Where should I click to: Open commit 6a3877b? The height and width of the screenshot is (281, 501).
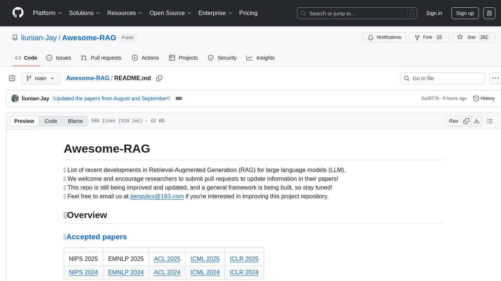click(430, 98)
